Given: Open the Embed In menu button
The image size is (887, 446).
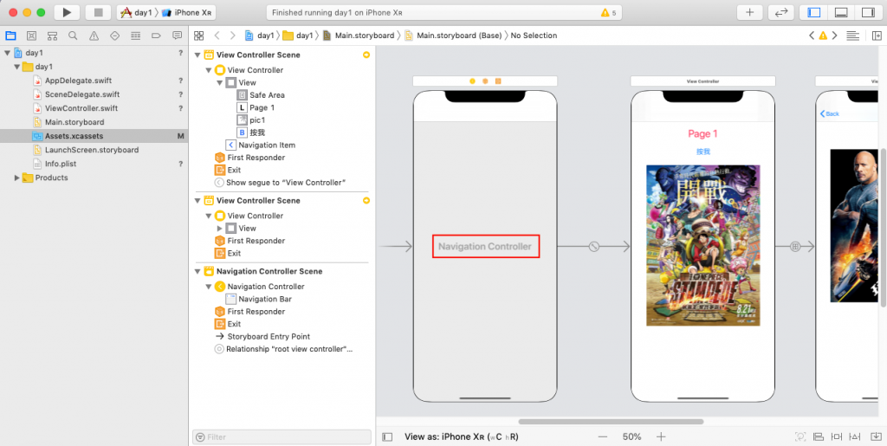Looking at the screenshot, I should click(877, 437).
